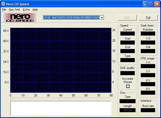Click the Exit button
The image size is (161, 118).
148,18
